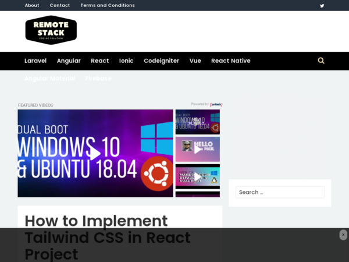Focus the sidebar Search input field

click(280, 192)
